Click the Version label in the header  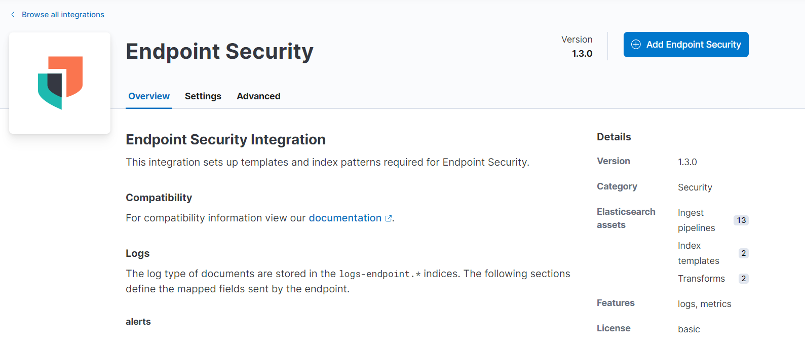[x=577, y=40]
